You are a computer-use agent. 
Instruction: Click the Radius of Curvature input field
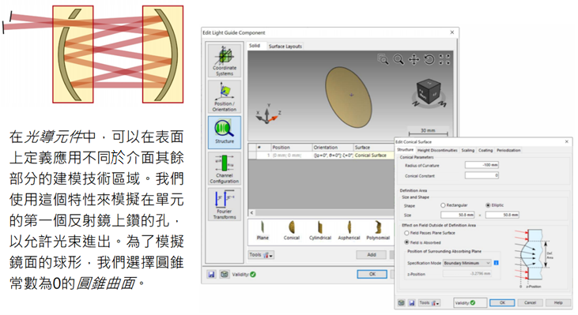[x=482, y=165]
